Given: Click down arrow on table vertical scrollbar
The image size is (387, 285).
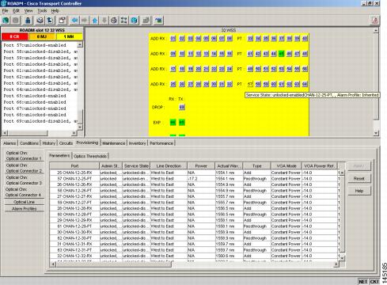Looking at the screenshot, I should tap(342, 258).
